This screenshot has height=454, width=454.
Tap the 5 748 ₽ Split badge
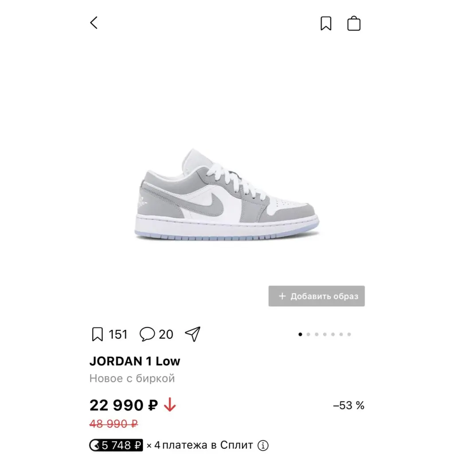pyautogui.click(x=116, y=445)
